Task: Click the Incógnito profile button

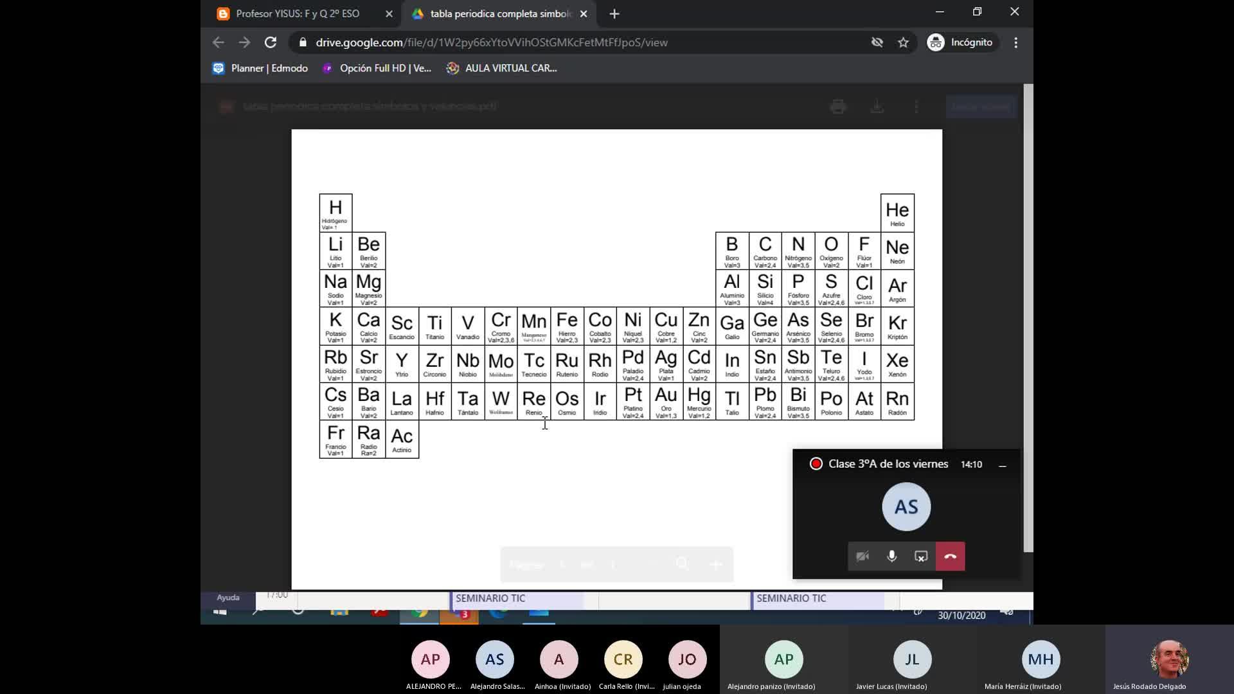Action: point(961,42)
